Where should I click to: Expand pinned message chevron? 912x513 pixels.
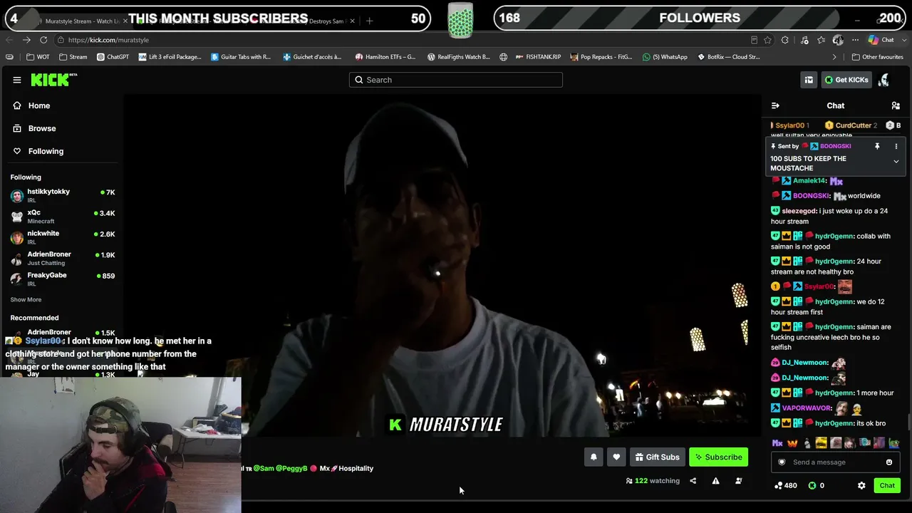[896, 162]
